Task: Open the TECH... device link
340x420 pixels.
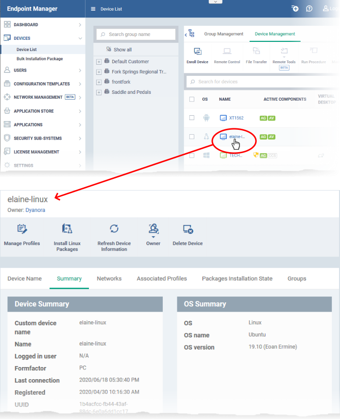Action: [236, 156]
